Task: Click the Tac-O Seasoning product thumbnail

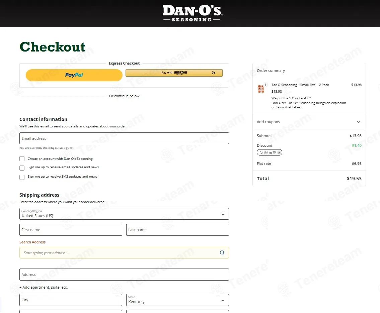Action: (x=261, y=89)
